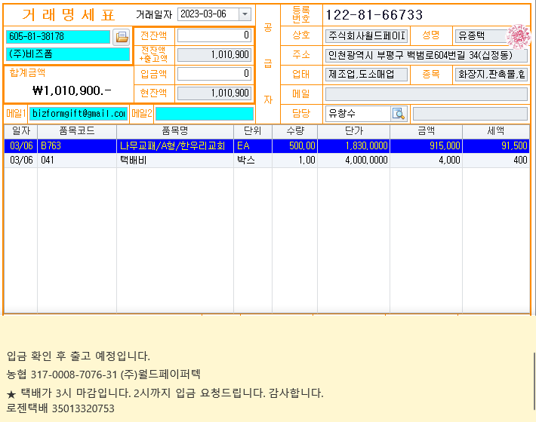Click the 입금액 amount field
This screenshot has height=422, width=536.
click(x=214, y=74)
